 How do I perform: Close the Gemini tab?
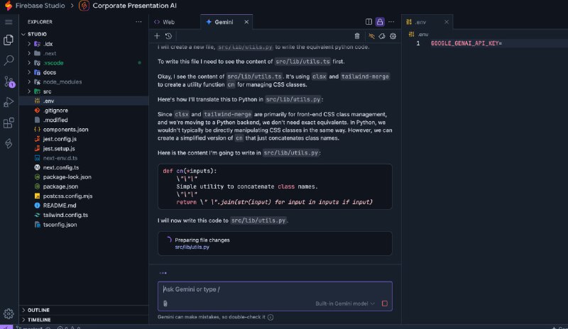[246, 22]
